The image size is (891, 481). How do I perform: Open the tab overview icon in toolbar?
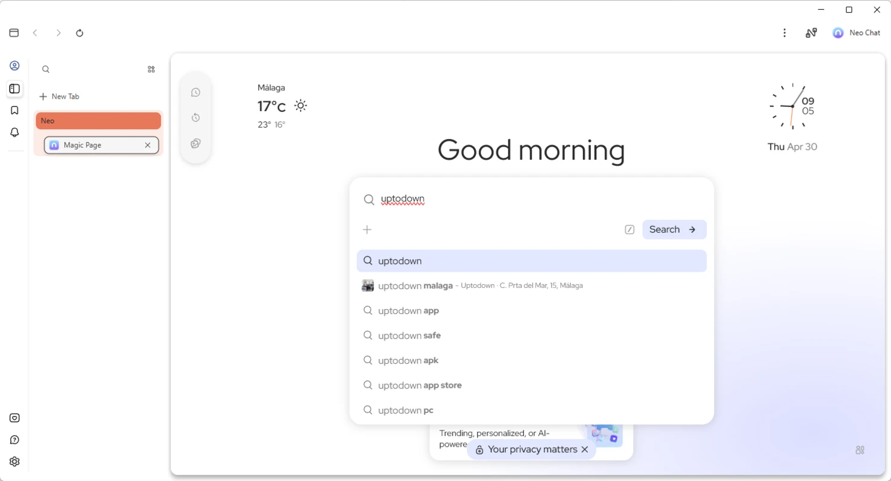pyautogui.click(x=14, y=33)
